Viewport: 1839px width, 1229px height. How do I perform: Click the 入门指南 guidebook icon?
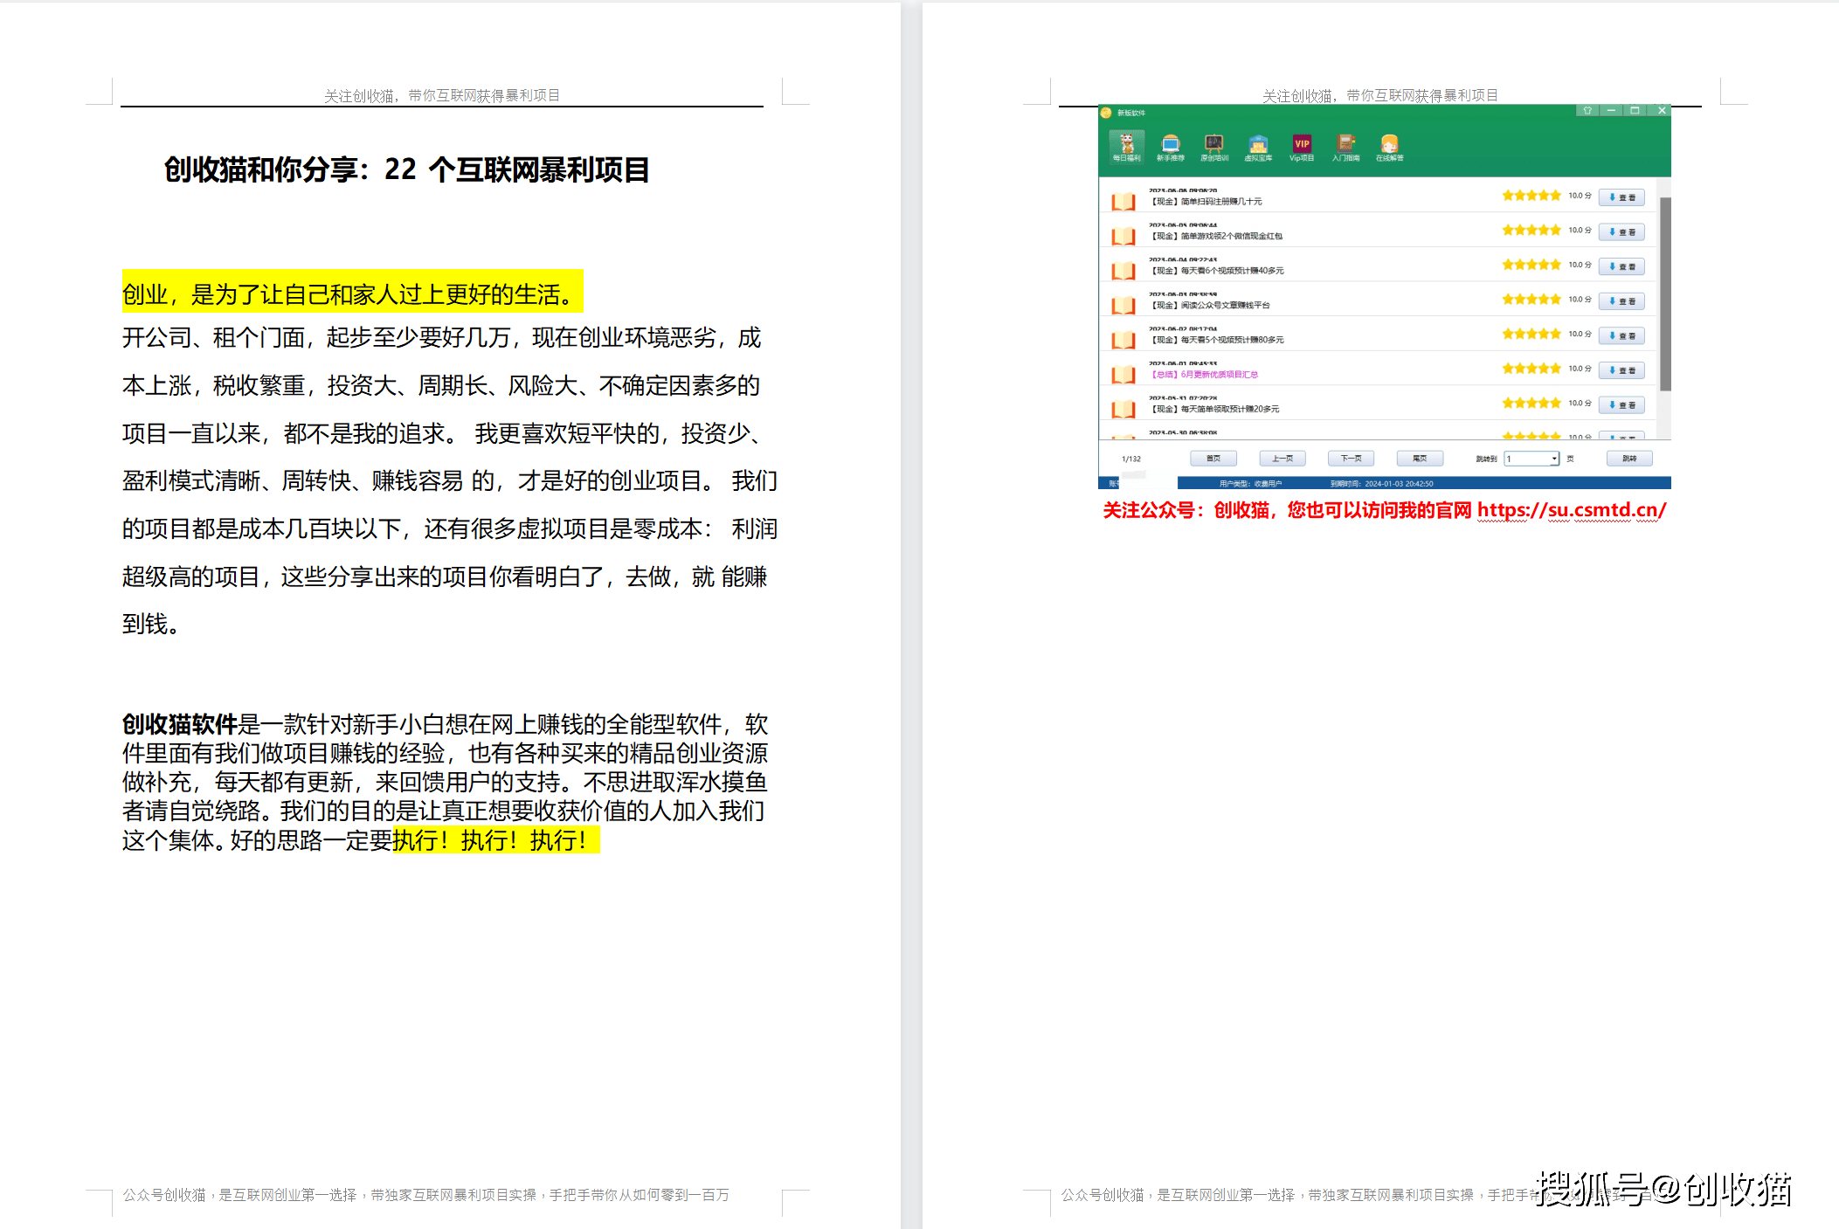[x=1345, y=145]
